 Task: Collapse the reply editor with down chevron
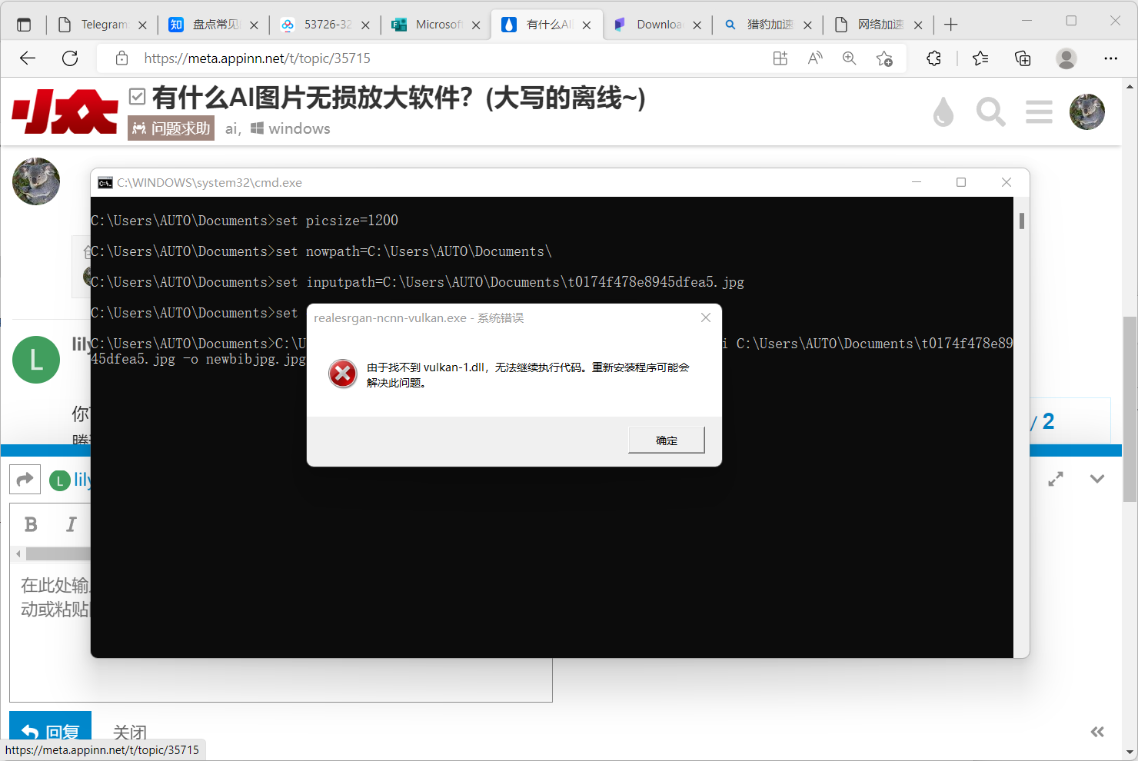(x=1097, y=479)
